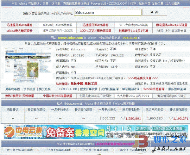This screenshot has width=190, height=155.
Task: Click the 2,360,523 monthly average rank value
Action: [x=107, y=118]
